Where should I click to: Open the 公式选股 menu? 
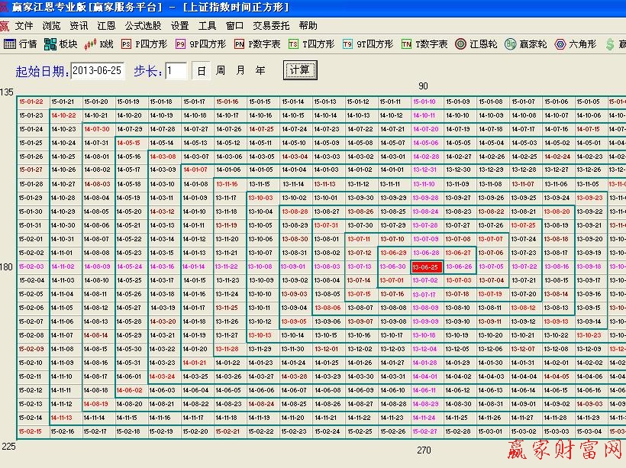(142, 24)
